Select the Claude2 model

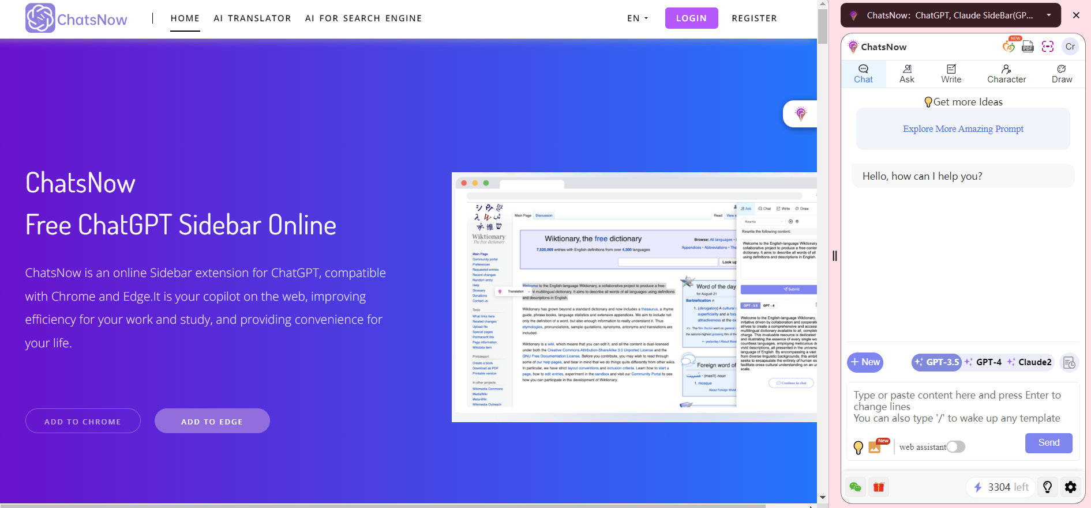(x=1029, y=362)
